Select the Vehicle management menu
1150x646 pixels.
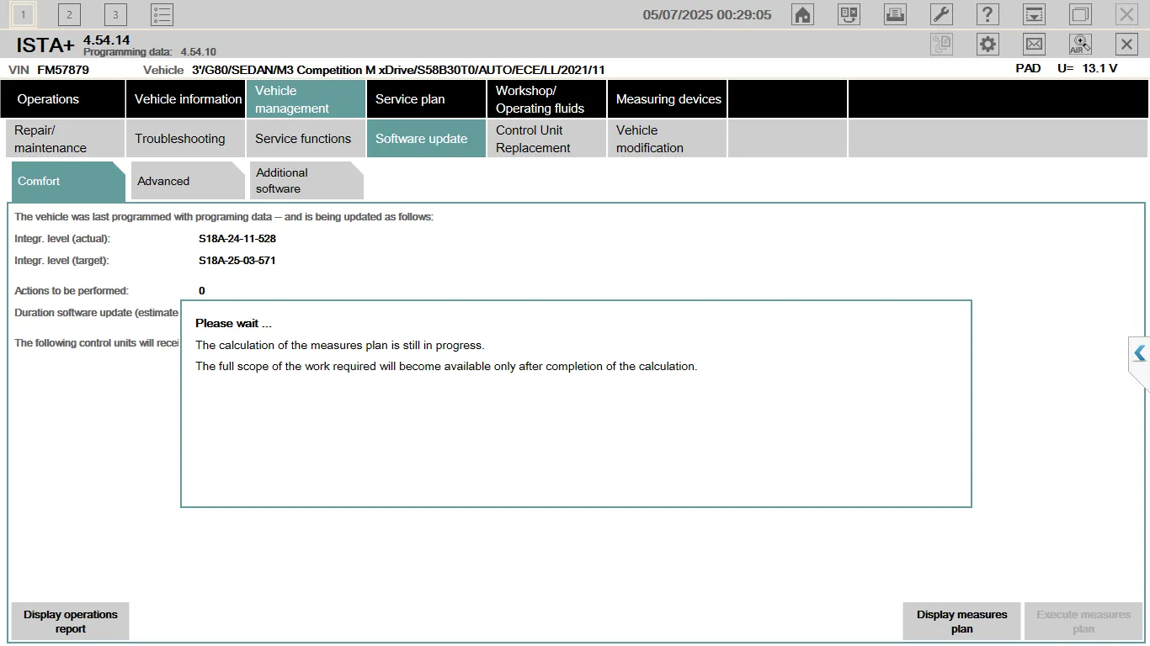(x=306, y=99)
